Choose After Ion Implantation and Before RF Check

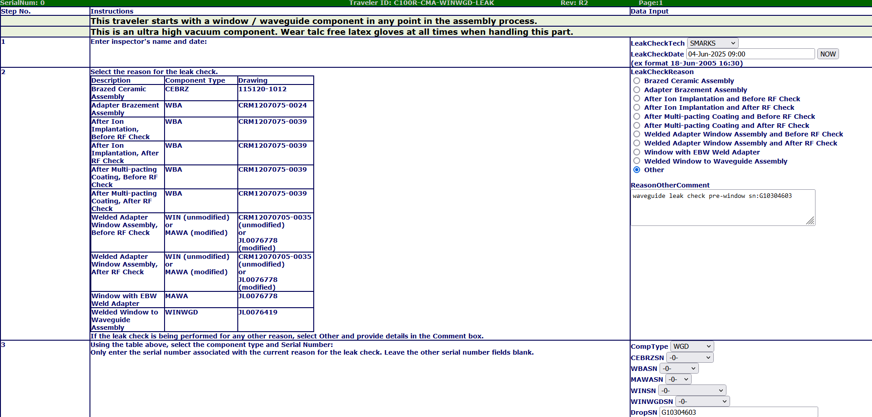point(636,98)
